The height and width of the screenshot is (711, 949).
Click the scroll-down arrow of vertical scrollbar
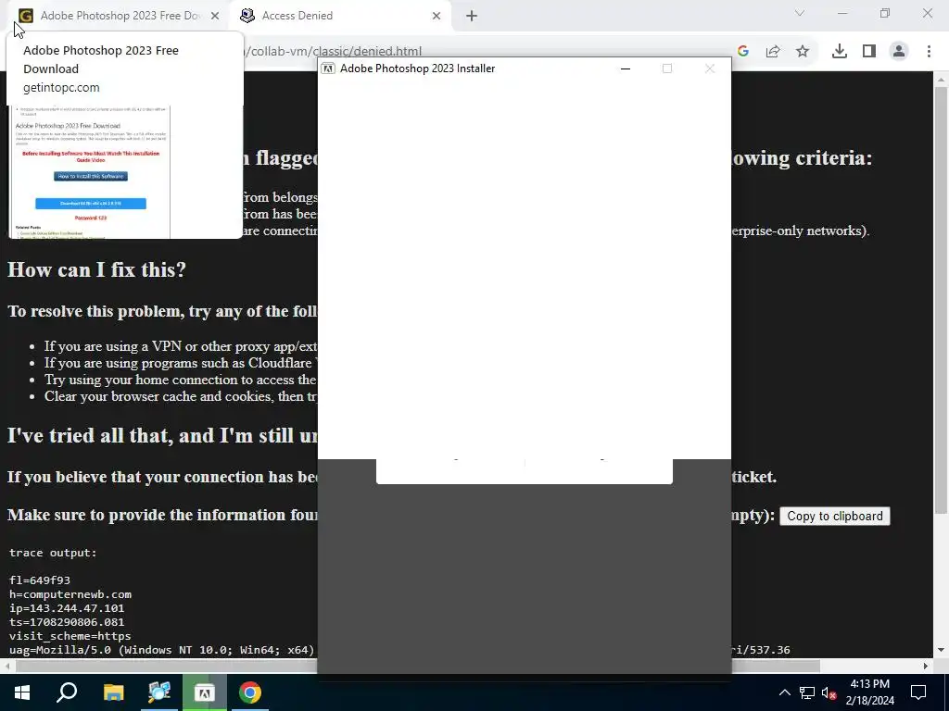click(941, 650)
